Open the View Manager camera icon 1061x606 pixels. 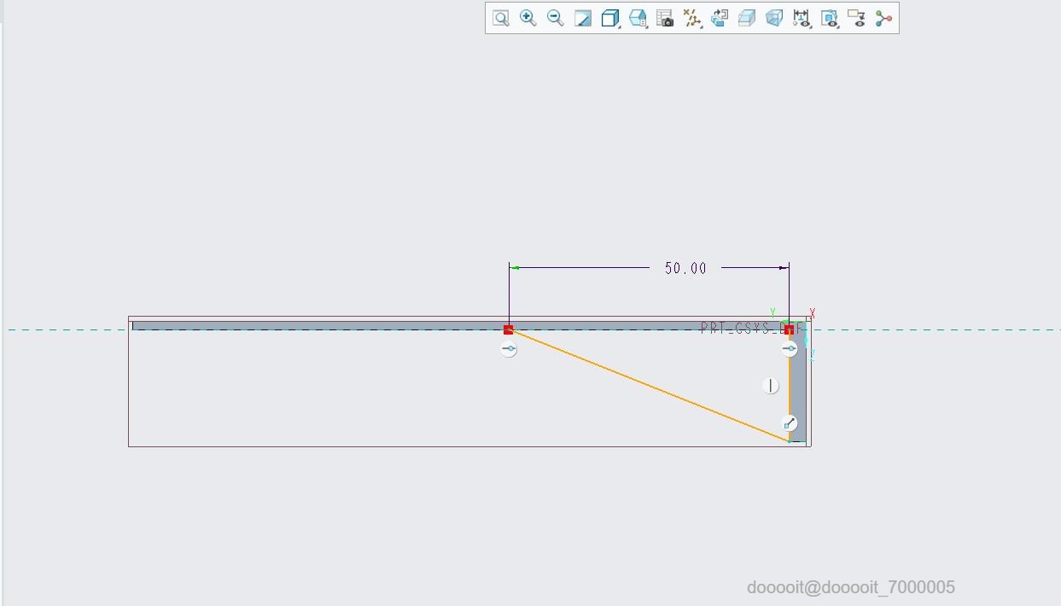tap(665, 18)
